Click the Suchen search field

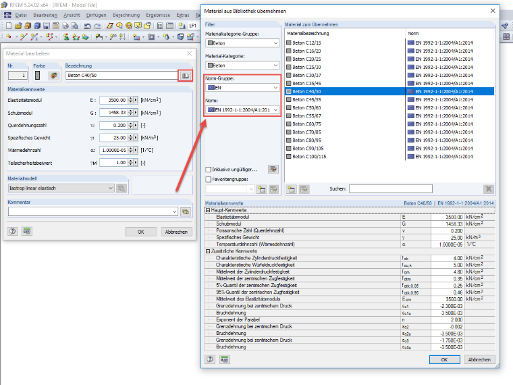click(x=391, y=189)
